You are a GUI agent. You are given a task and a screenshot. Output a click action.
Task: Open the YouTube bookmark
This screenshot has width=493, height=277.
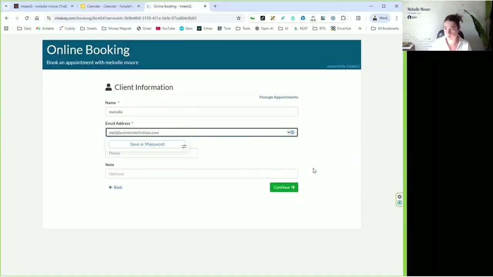pyautogui.click(x=165, y=28)
